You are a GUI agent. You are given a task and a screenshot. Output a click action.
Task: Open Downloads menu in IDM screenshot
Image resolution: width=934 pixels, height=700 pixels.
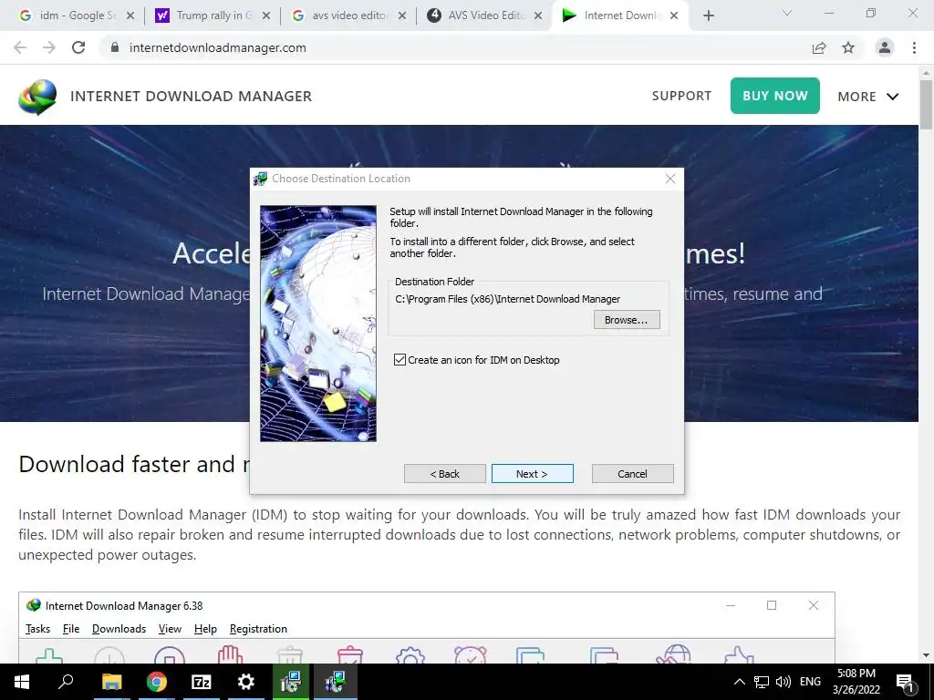tap(119, 629)
